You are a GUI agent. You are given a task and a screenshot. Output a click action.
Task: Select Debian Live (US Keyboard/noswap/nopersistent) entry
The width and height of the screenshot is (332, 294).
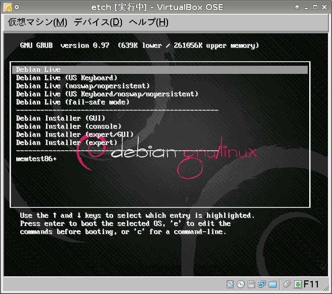coord(107,94)
